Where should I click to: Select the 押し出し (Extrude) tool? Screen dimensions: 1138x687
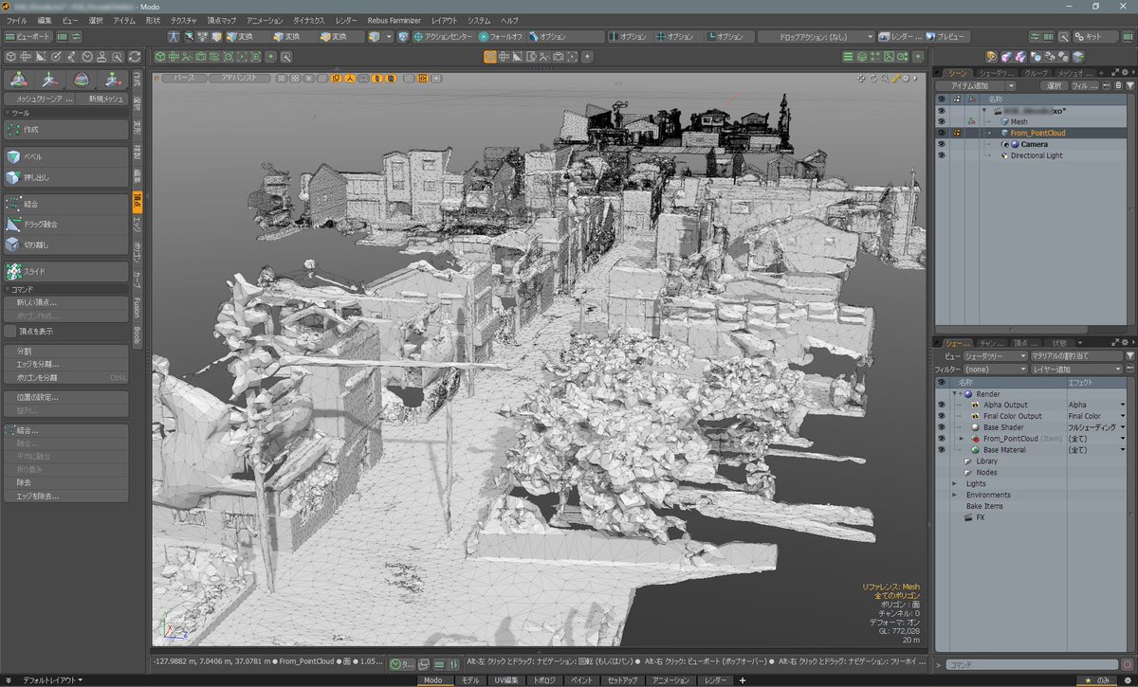pos(65,177)
